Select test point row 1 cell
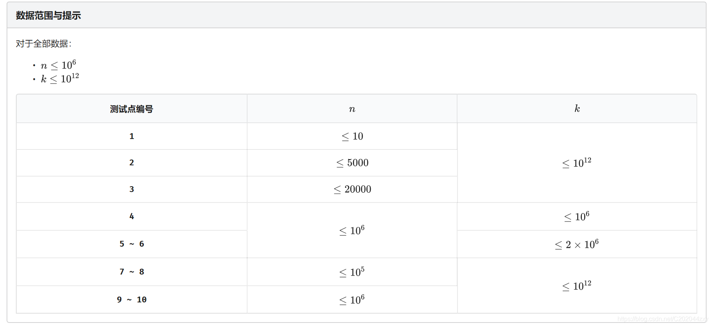This screenshot has height=326, width=712. pyautogui.click(x=132, y=136)
